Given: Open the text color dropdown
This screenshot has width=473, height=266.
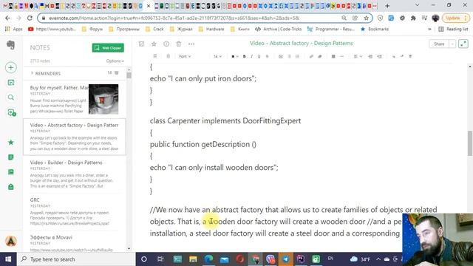Looking at the screenshot, I should [x=234, y=56].
